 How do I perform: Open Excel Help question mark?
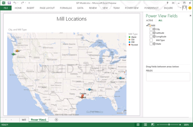(167, 3)
